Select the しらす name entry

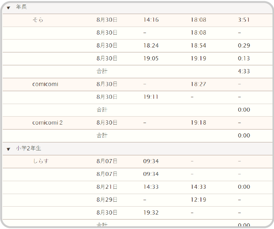(x=41, y=161)
